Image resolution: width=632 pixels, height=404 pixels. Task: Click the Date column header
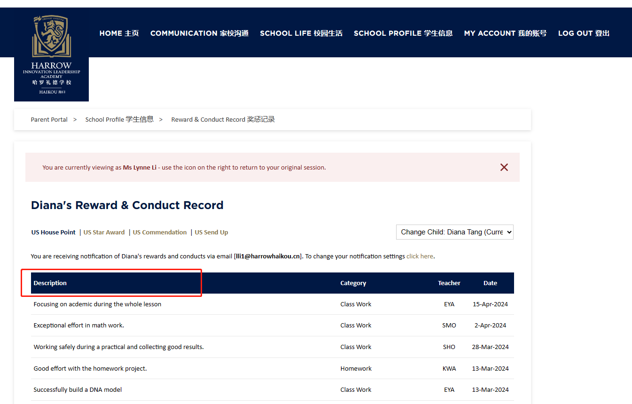(x=490, y=283)
